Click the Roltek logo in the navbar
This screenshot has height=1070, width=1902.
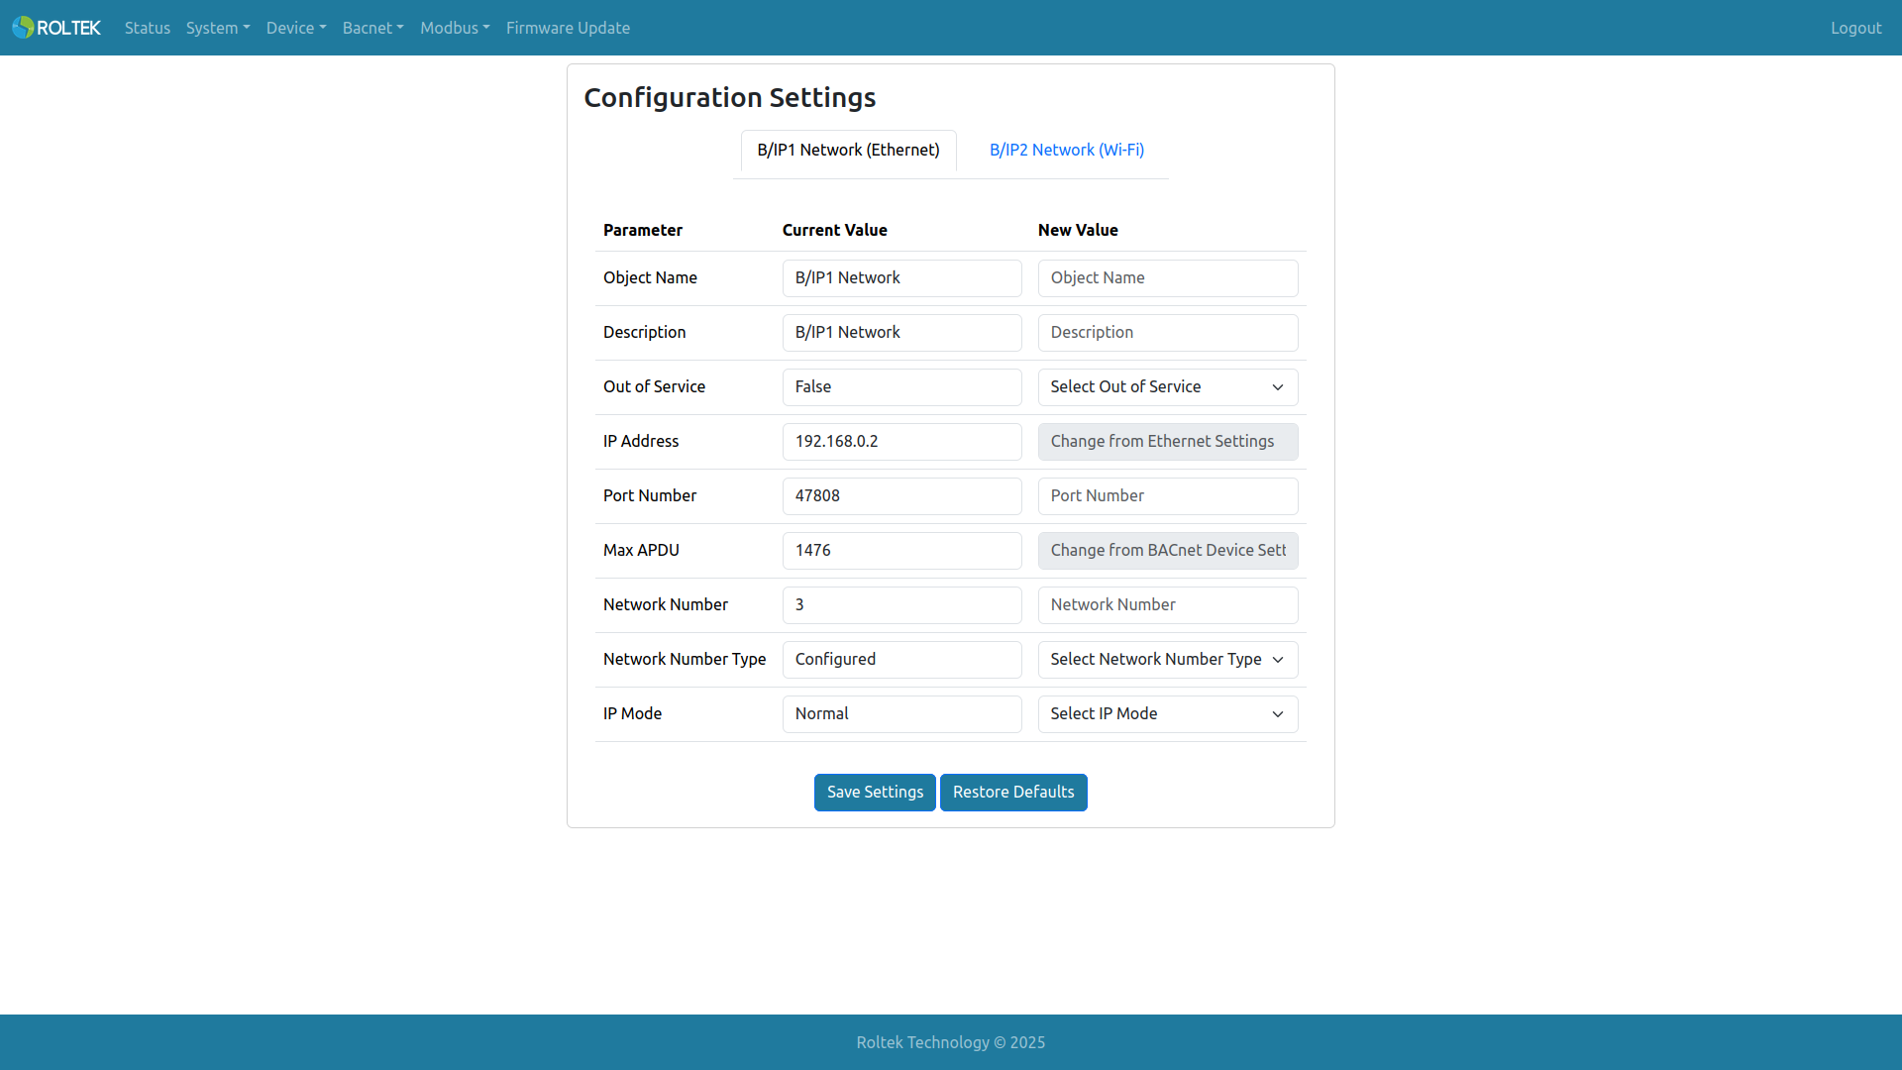tap(56, 28)
